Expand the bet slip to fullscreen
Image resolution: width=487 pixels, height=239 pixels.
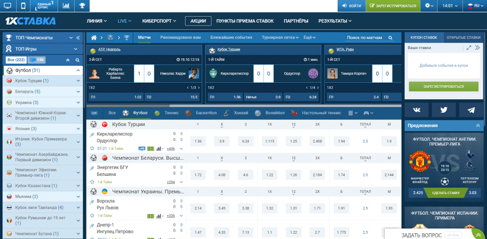click(x=469, y=48)
